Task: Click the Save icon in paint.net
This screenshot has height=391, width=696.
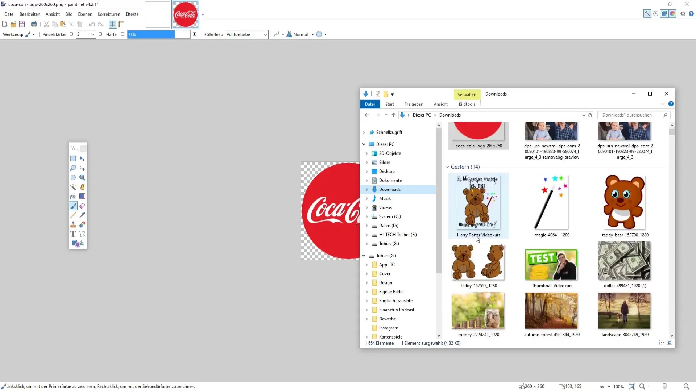Action: coord(22,24)
